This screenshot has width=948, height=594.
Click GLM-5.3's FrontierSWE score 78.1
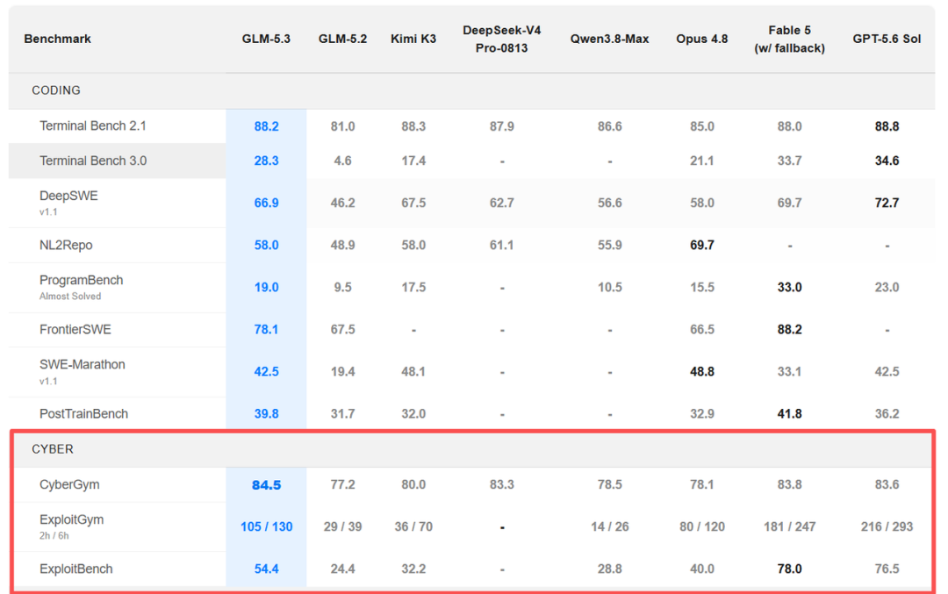pos(266,329)
